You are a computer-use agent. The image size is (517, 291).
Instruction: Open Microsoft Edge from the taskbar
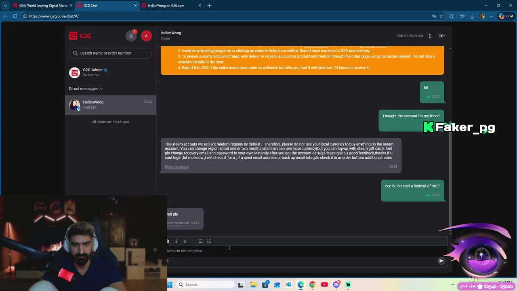301,285
